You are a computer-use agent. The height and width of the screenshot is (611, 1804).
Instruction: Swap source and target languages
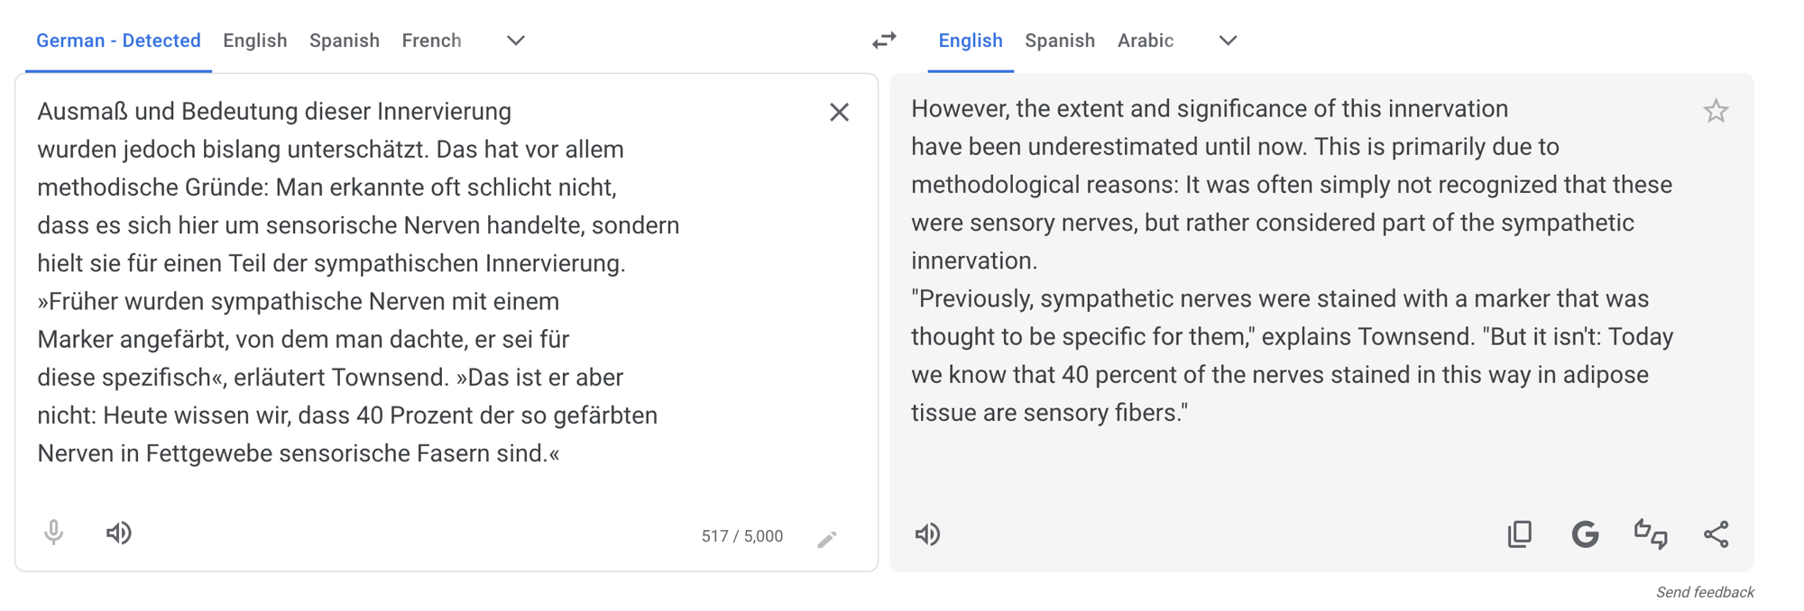pyautogui.click(x=884, y=41)
